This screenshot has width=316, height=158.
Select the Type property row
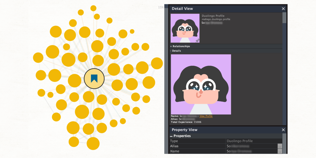click(x=226, y=141)
